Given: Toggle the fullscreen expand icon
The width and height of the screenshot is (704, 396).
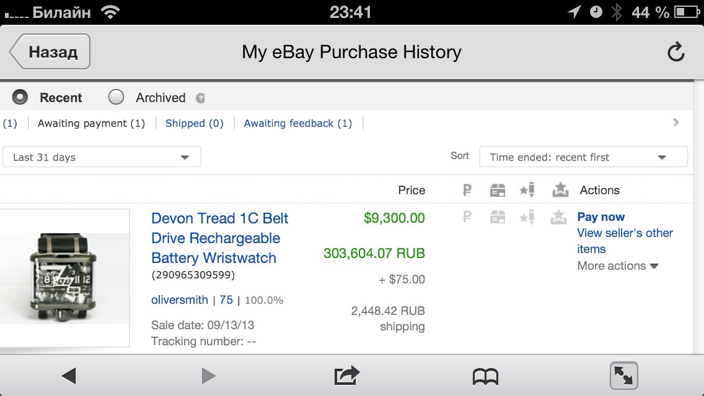Looking at the screenshot, I should point(623,375).
